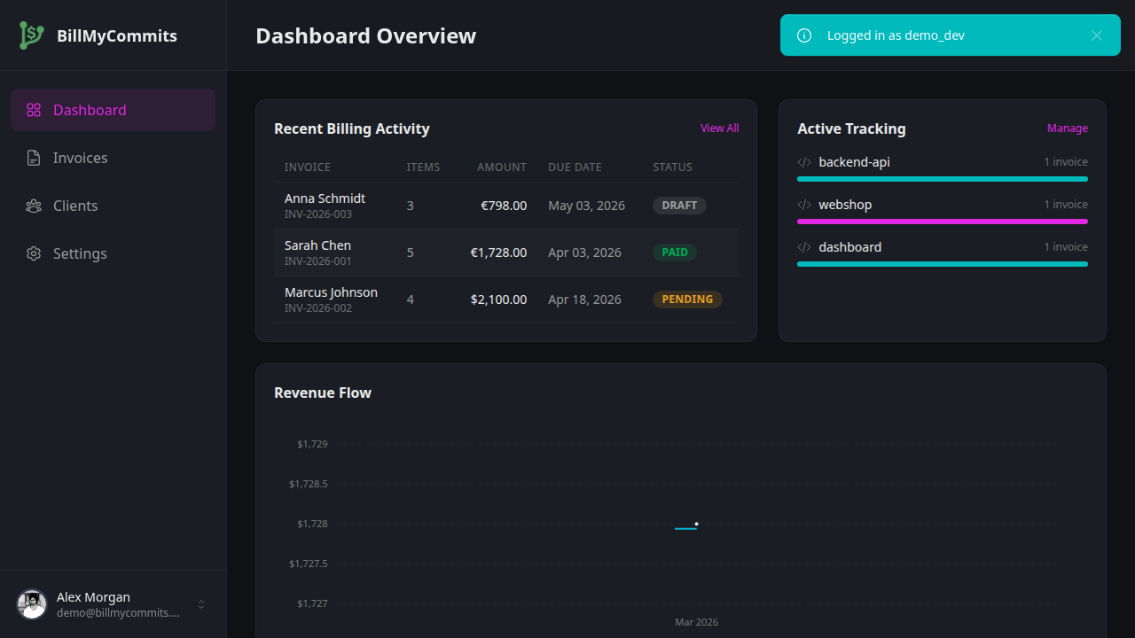Open Settings from the sidebar
Screen dimensions: 1135x638
[x=113, y=253]
